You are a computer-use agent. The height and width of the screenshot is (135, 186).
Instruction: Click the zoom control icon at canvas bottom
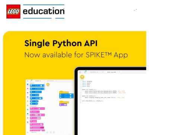pyautogui.click(x=51, y=132)
